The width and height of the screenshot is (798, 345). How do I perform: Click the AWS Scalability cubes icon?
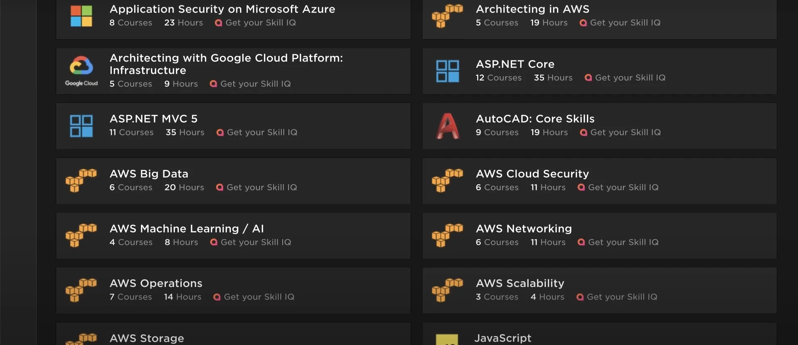coord(448,290)
